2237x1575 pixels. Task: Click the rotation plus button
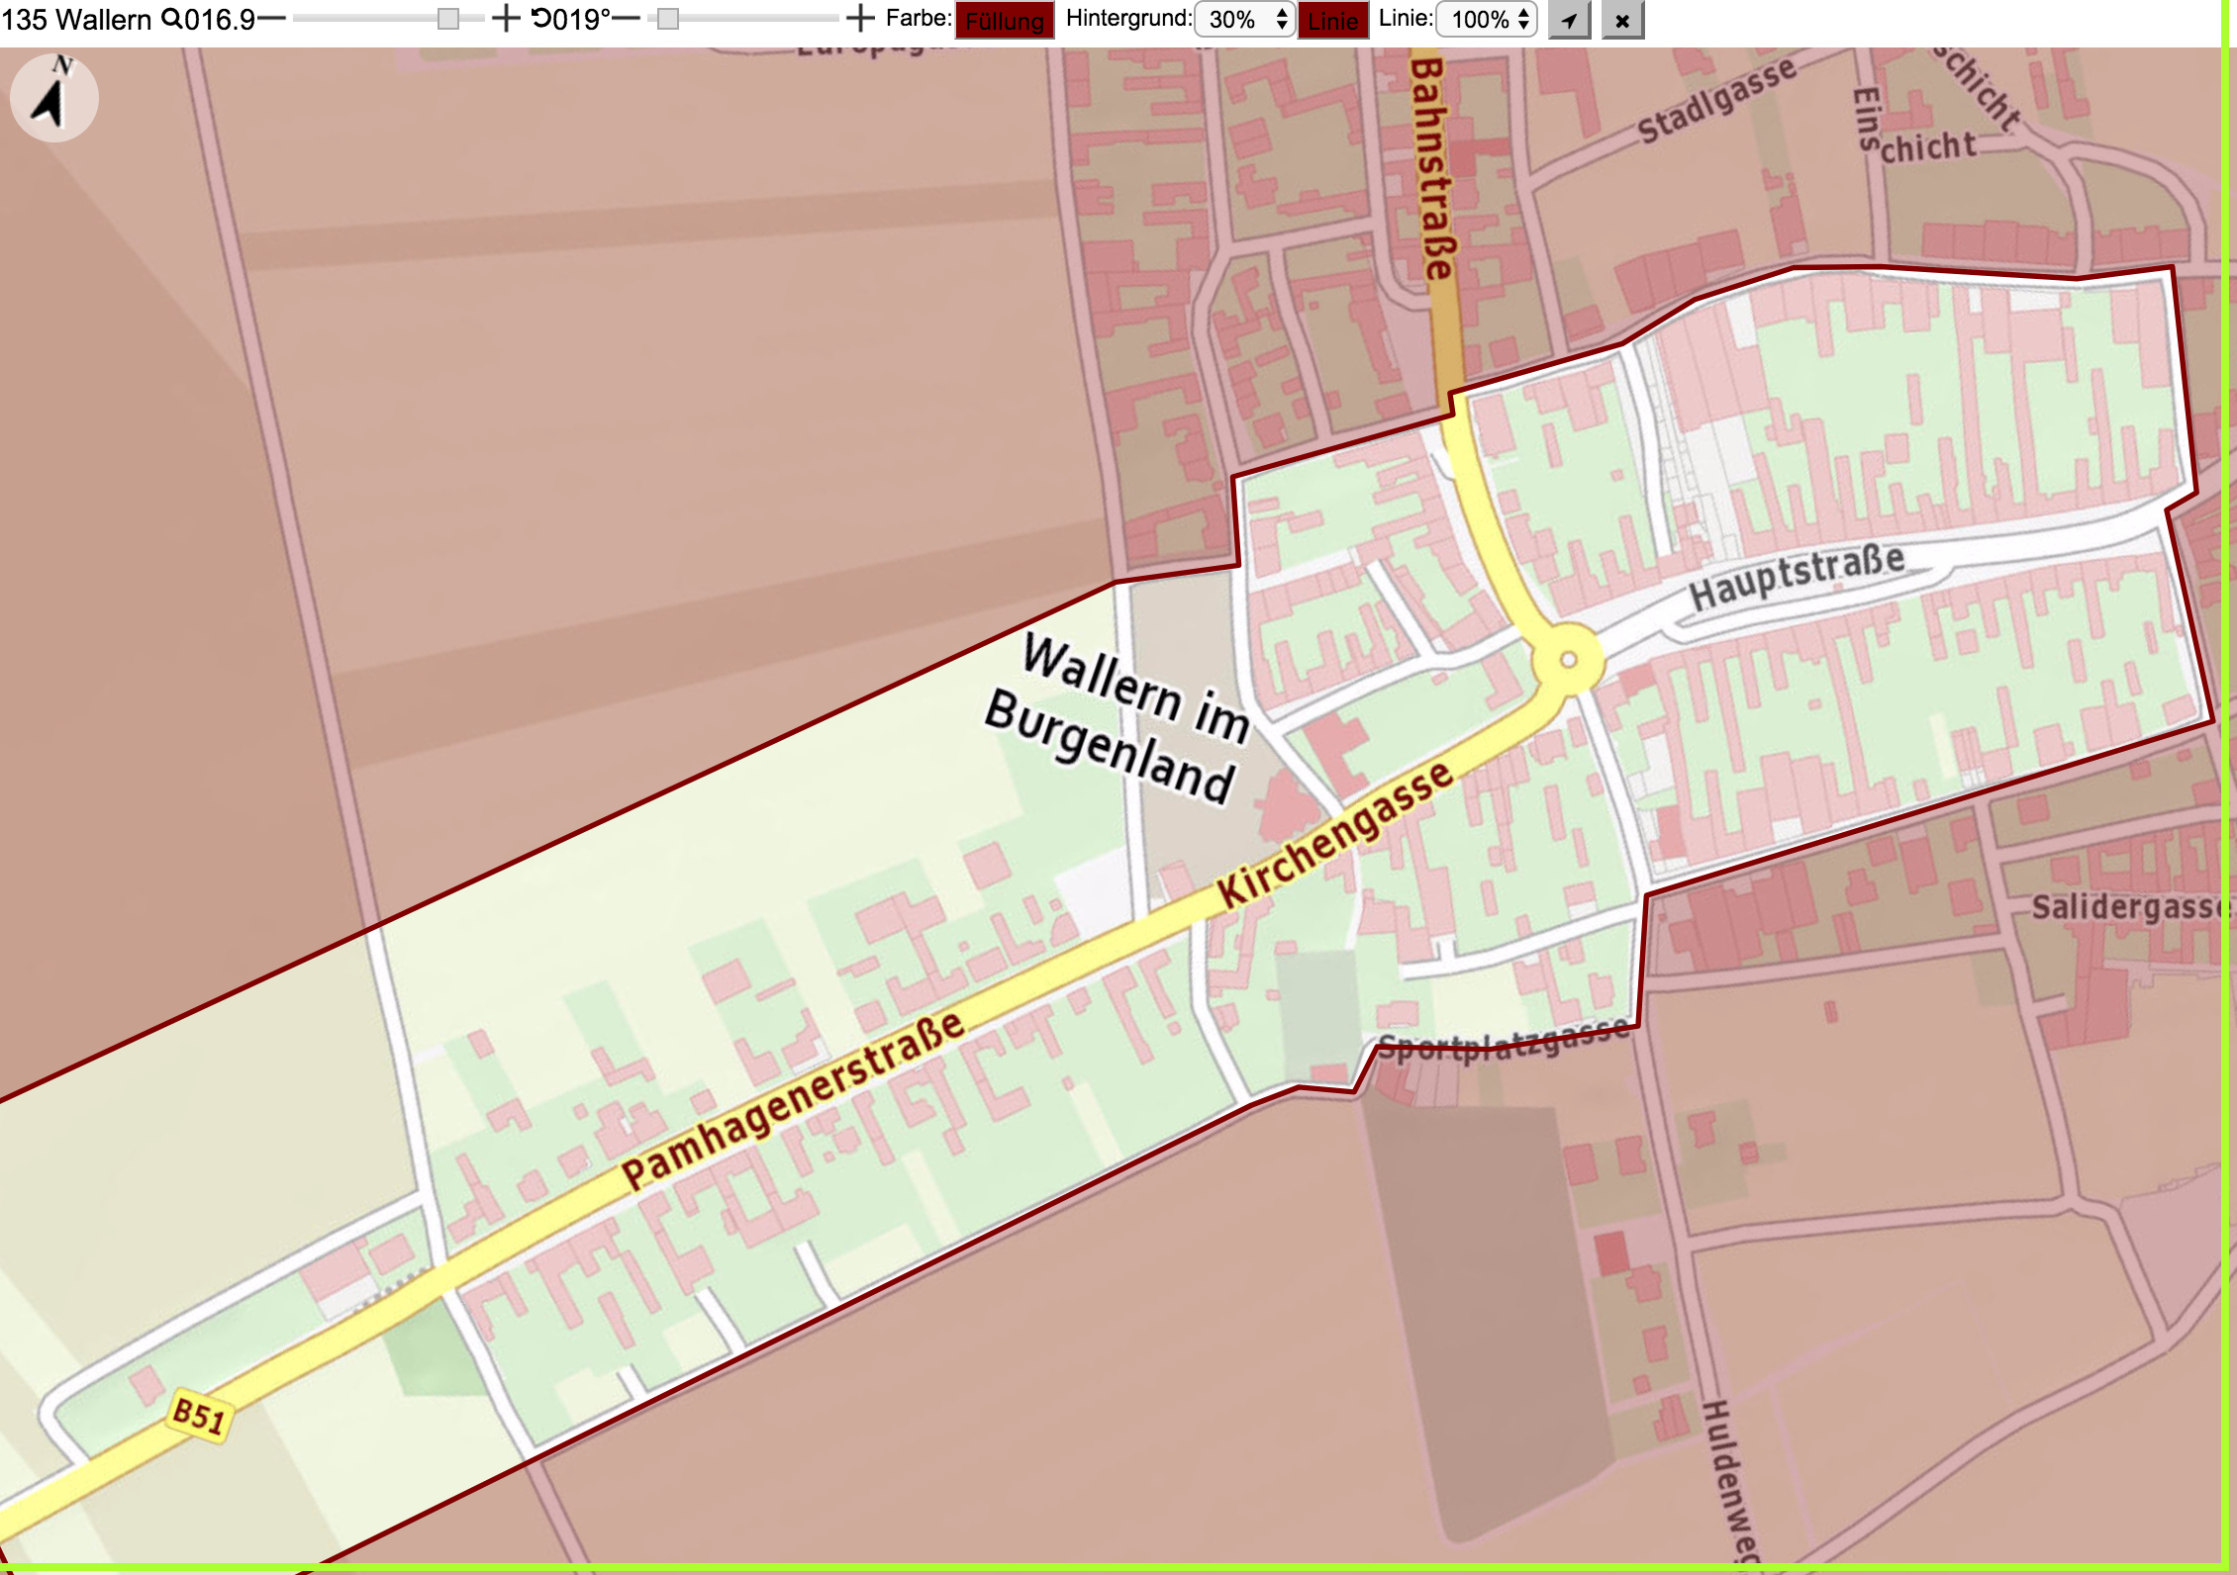pyautogui.click(x=861, y=19)
